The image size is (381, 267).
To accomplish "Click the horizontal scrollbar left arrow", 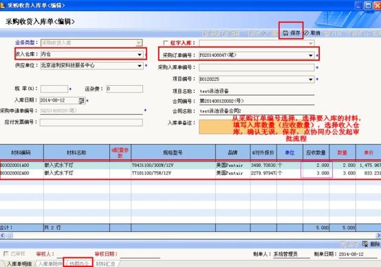I will click(x=3, y=235).
